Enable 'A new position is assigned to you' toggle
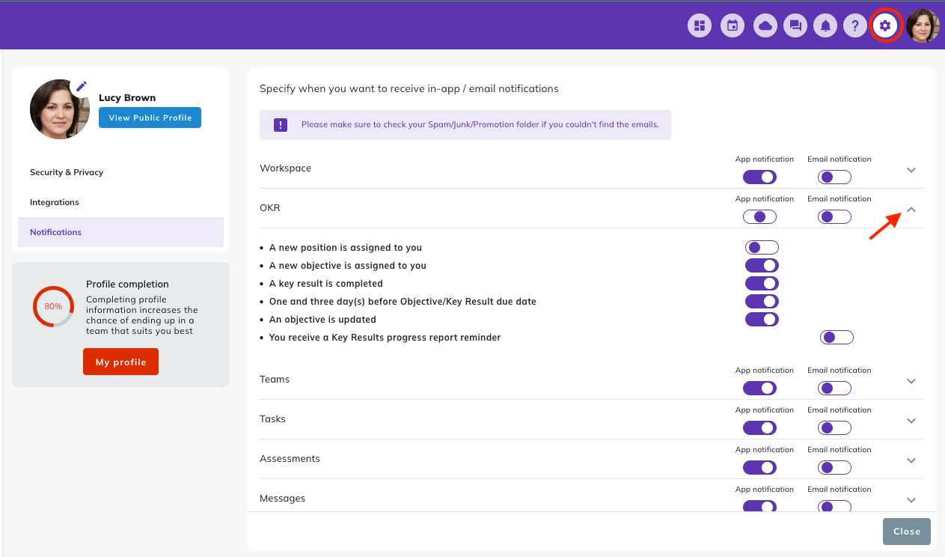Screen dimensions: 945x557 pyautogui.click(x=762, y=247)
